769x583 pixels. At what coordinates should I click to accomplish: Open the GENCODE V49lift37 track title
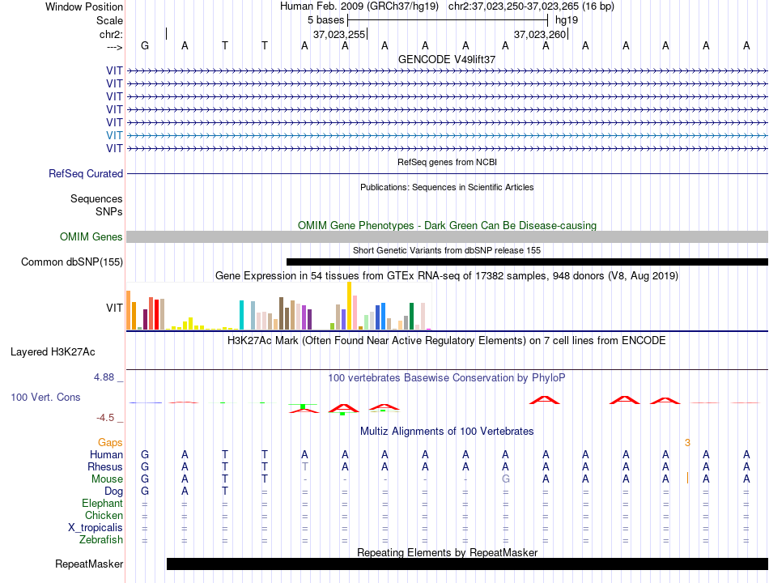[446, 59]
